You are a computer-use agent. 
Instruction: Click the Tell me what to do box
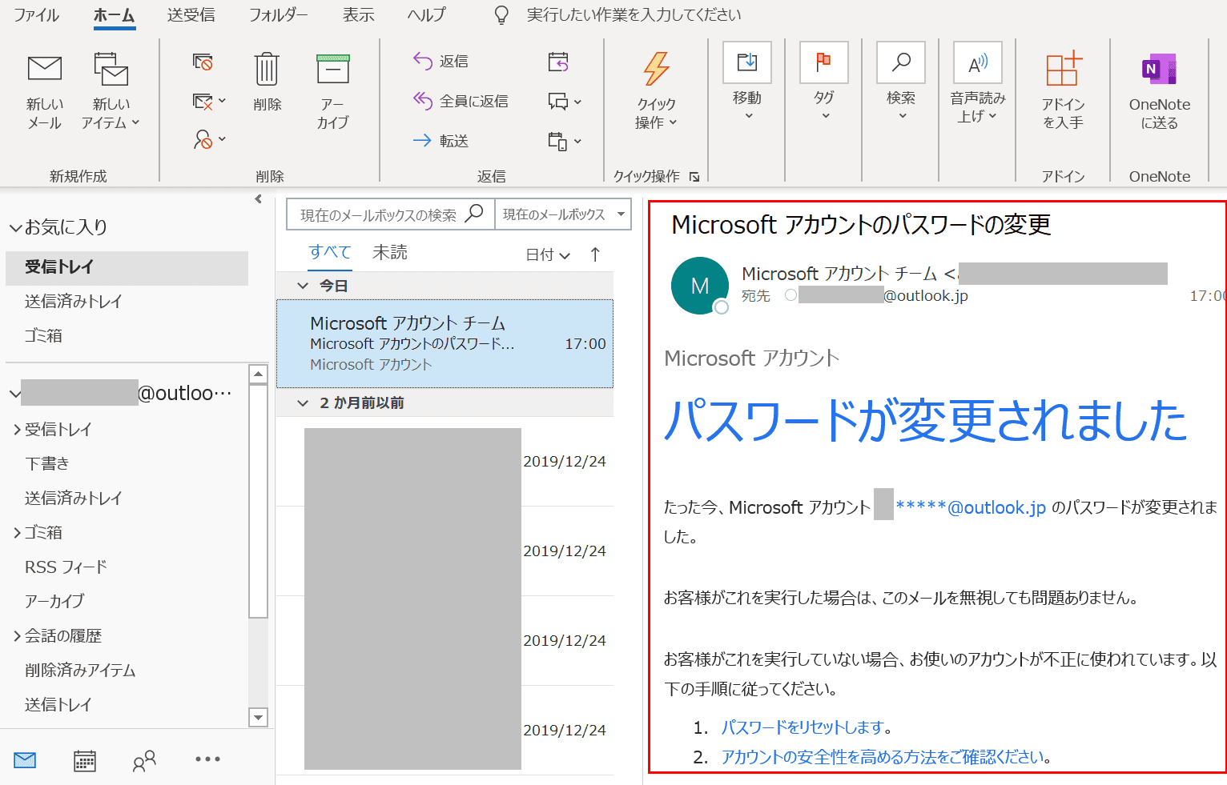[633, 14]
